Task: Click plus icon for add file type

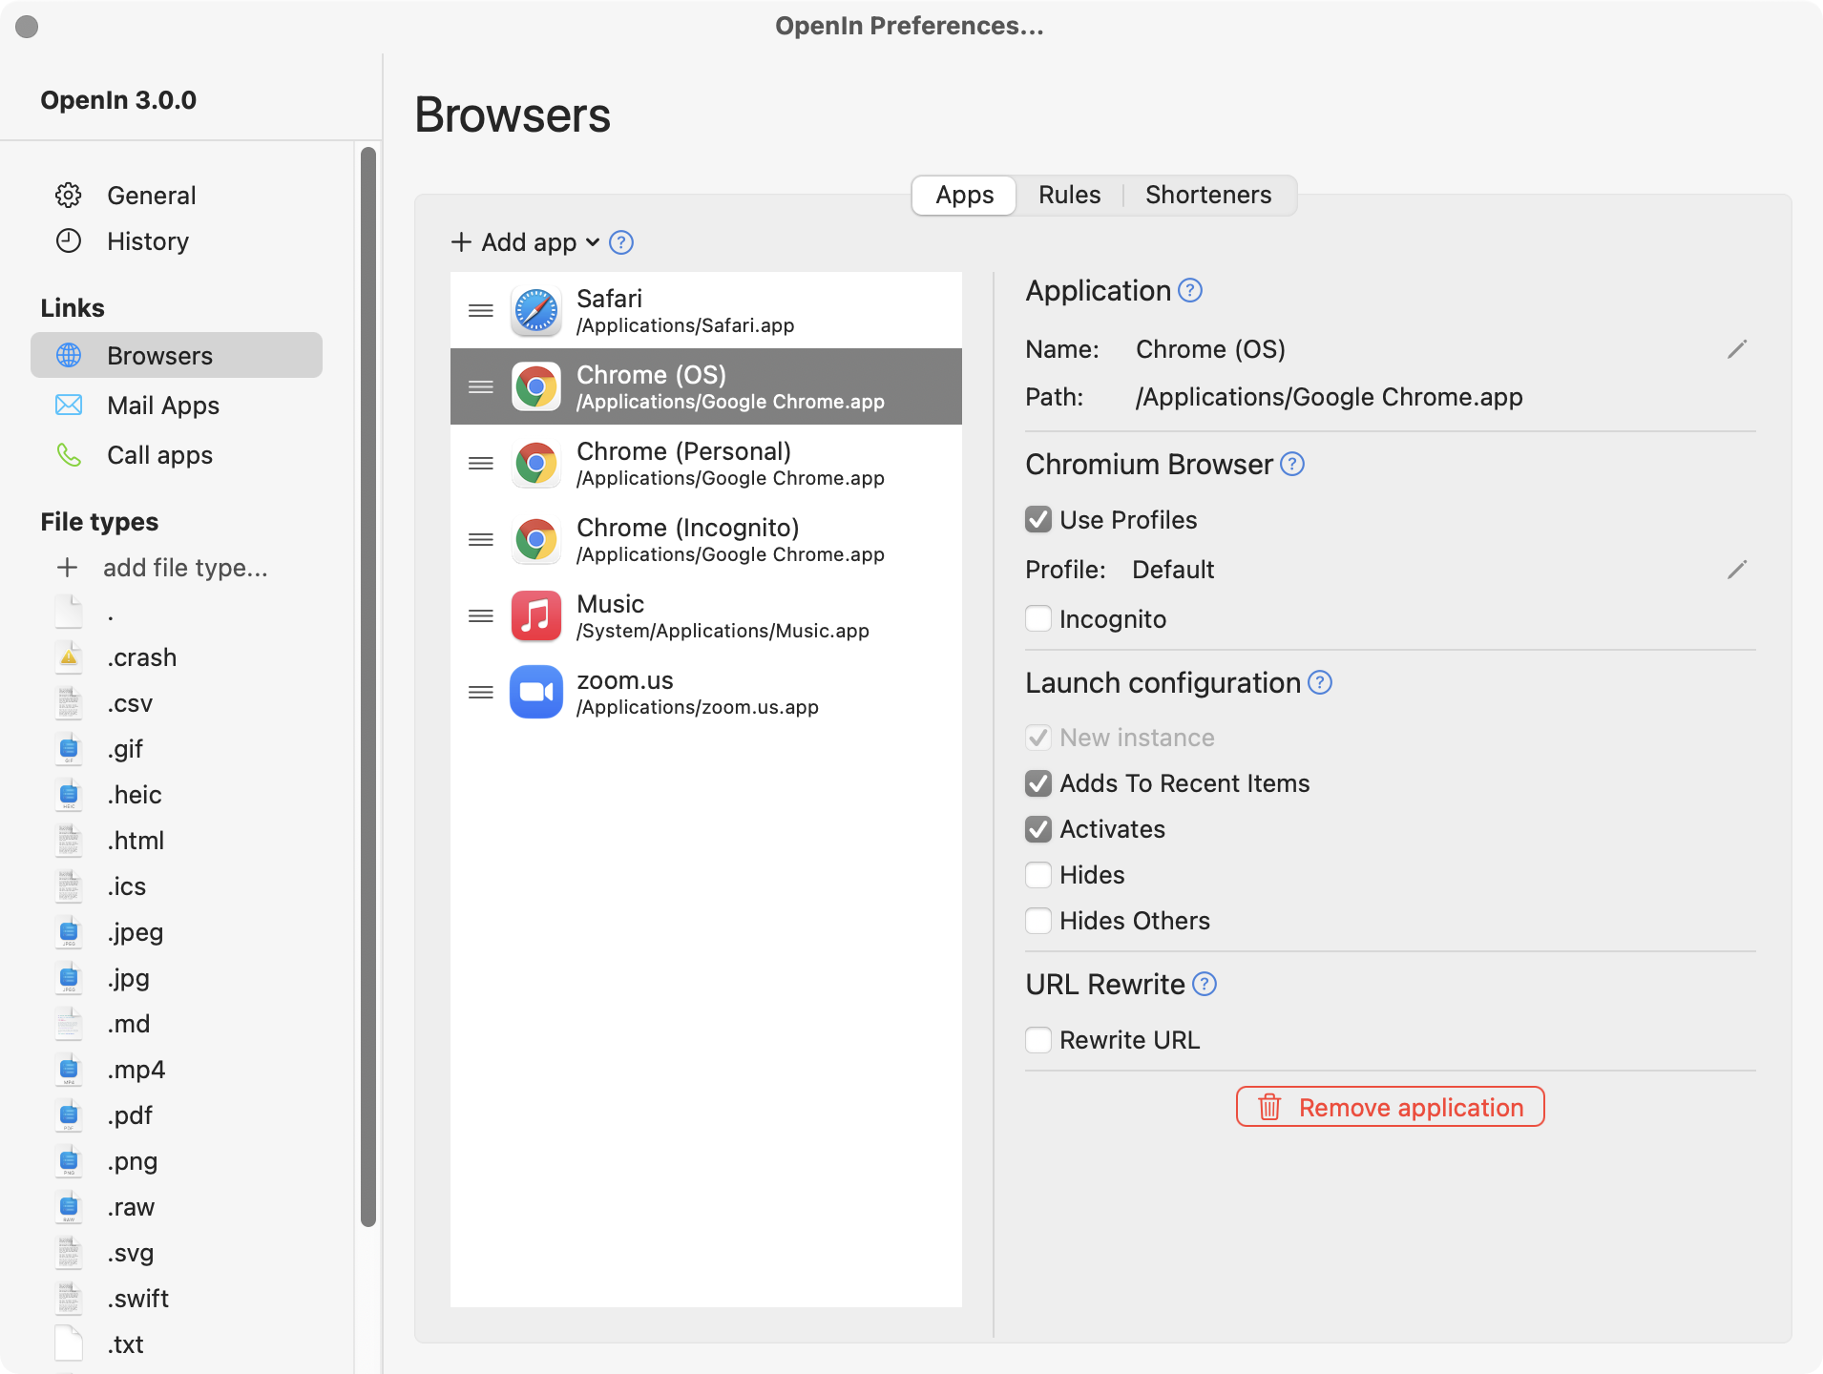Action: click(67, 568)
